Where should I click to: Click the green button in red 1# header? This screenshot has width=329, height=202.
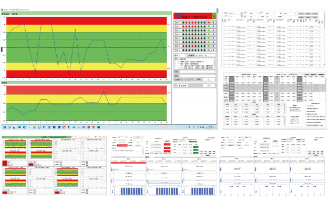point(214,16)
